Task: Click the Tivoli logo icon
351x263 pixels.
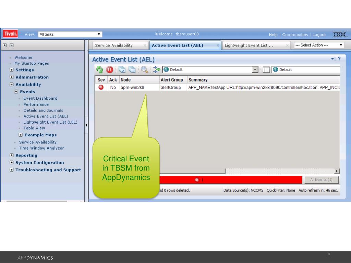Action: 10,34
